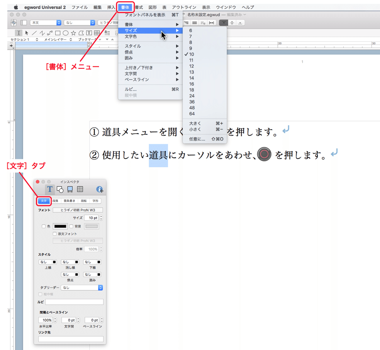Choose 任意に... custom size option
This screenshot has width=380, height=350.
[205, 139]
